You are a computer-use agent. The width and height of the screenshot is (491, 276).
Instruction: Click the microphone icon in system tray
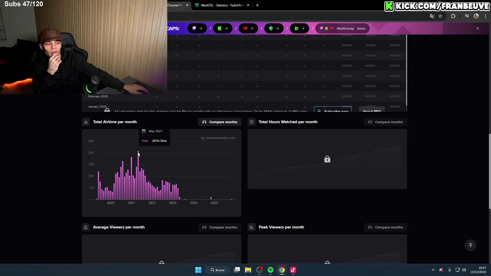coord(449,270)
